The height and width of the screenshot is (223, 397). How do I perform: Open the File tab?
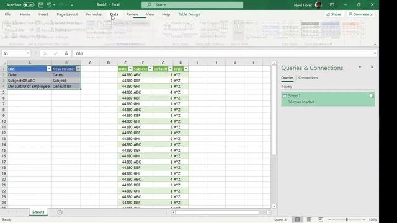pyautogui.click(x=7, y=14)
